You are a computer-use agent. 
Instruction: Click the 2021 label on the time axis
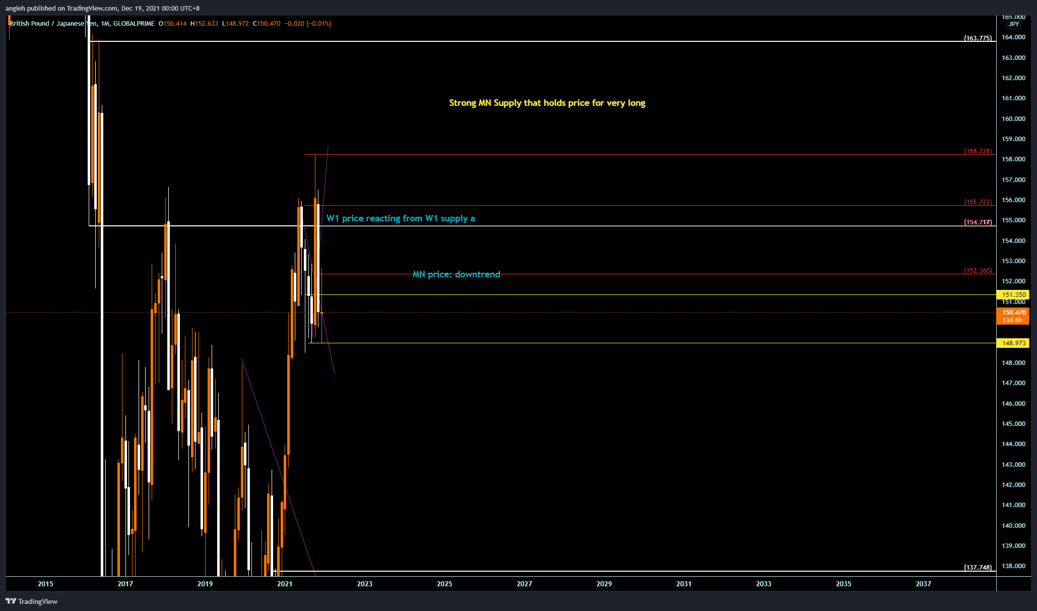(285, 584)
